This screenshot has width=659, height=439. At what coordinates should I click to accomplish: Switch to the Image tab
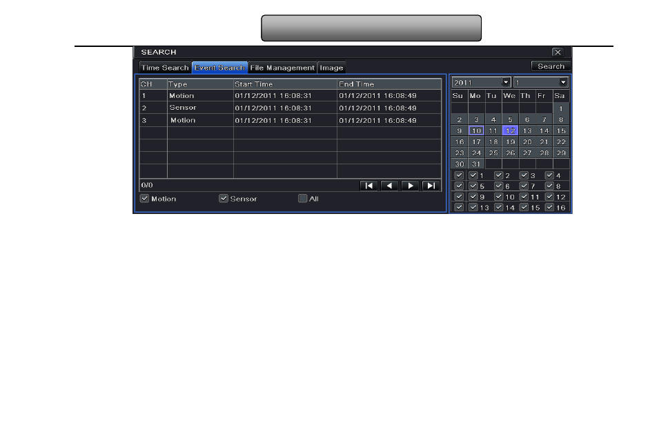tap(332, 68)
